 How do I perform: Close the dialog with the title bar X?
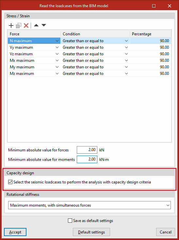click(x=170, y=6)
